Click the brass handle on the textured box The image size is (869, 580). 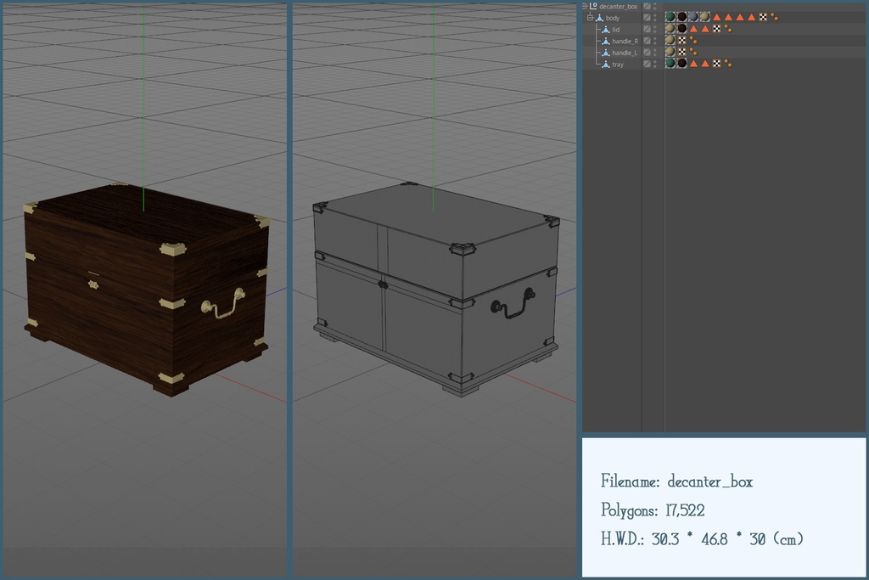[x=223, y=304]
